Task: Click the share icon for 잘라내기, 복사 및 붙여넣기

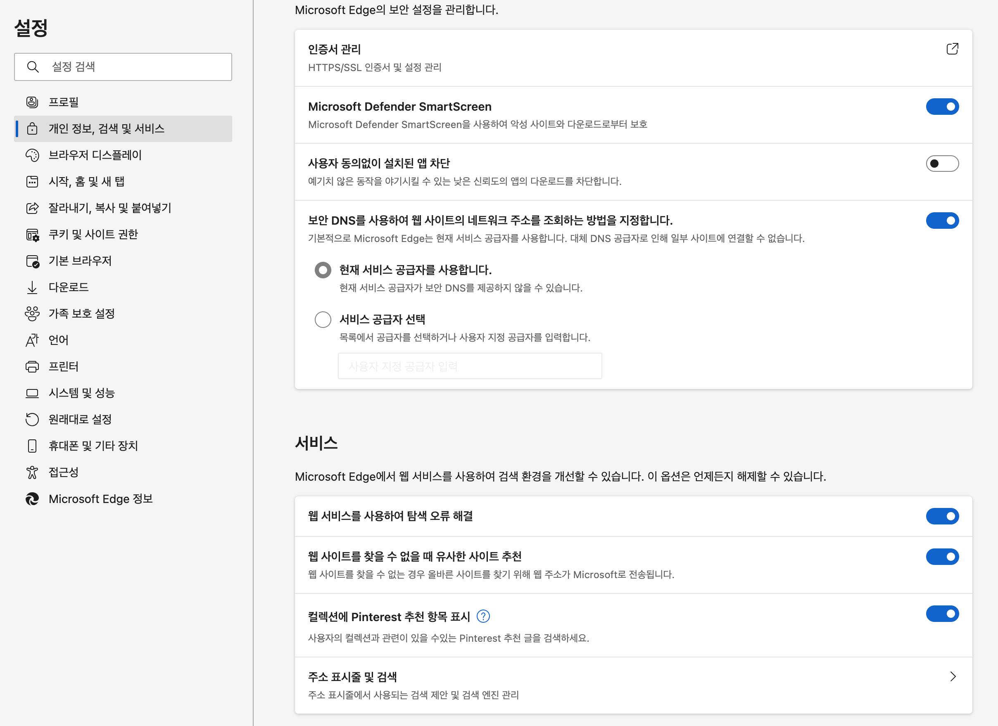Action: 32,208
